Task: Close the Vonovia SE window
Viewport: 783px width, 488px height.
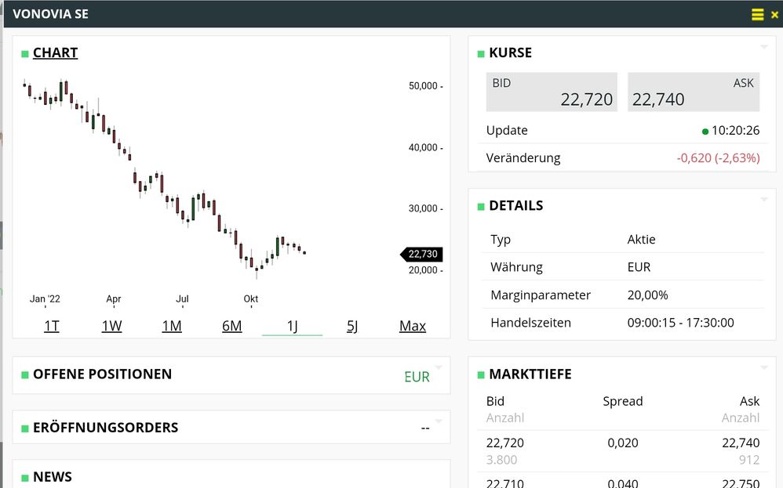Action: tap(774, 14)
